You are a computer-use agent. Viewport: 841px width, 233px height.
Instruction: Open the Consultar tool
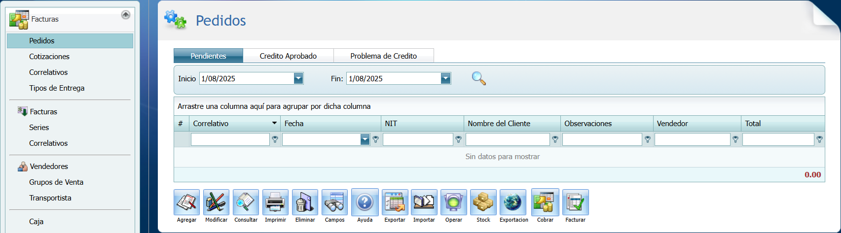[246, 202]
